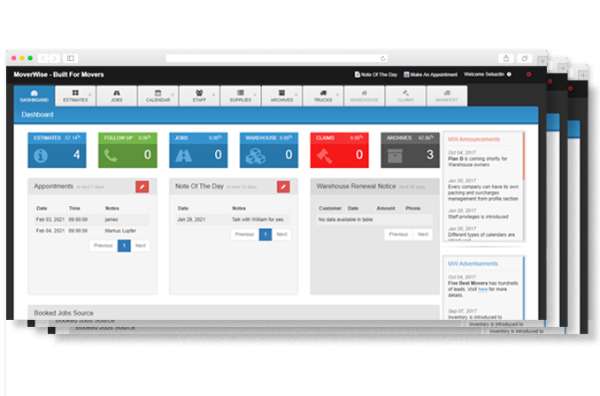This screenshot has width=600, height=396.
Task: Click the Estimates info circle icon
Action: (41, 156)
